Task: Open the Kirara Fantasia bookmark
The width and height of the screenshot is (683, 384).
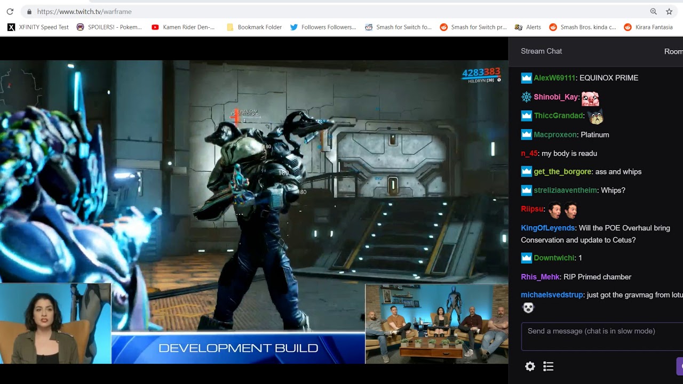Action: 648,27
